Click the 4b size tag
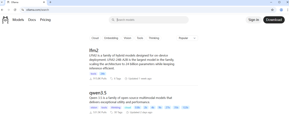Screen dimensions: 289x118 click(153, 108)
